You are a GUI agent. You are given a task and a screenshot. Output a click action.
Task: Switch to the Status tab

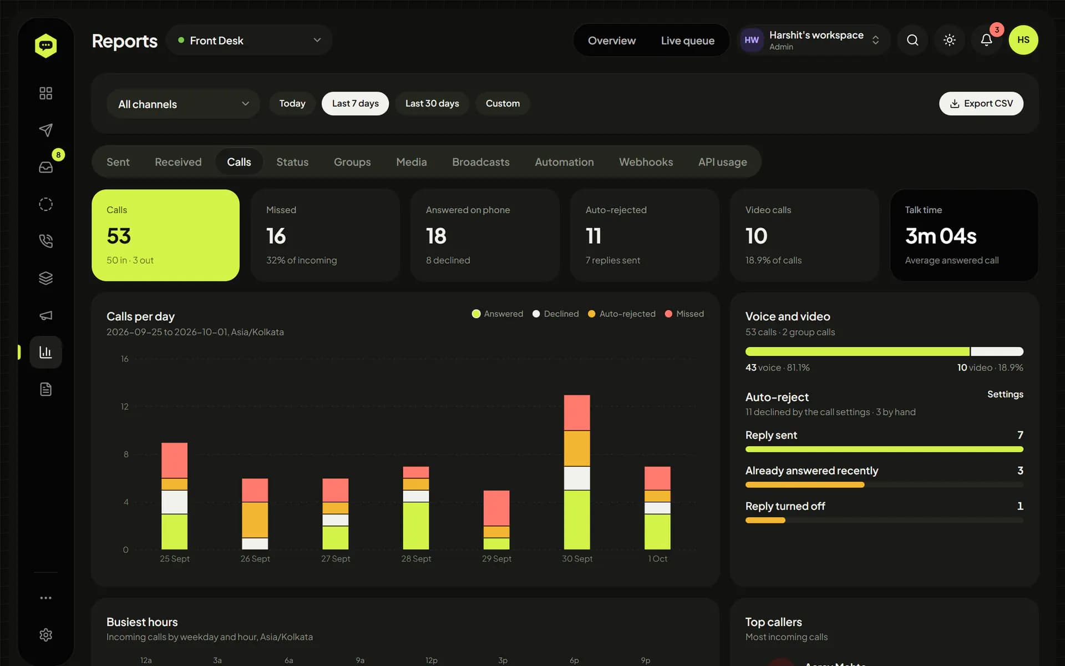[292, 162]
